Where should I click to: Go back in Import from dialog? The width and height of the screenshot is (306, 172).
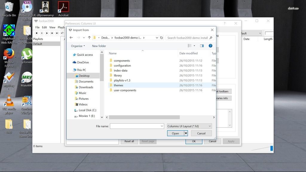(x=71, y=38)
